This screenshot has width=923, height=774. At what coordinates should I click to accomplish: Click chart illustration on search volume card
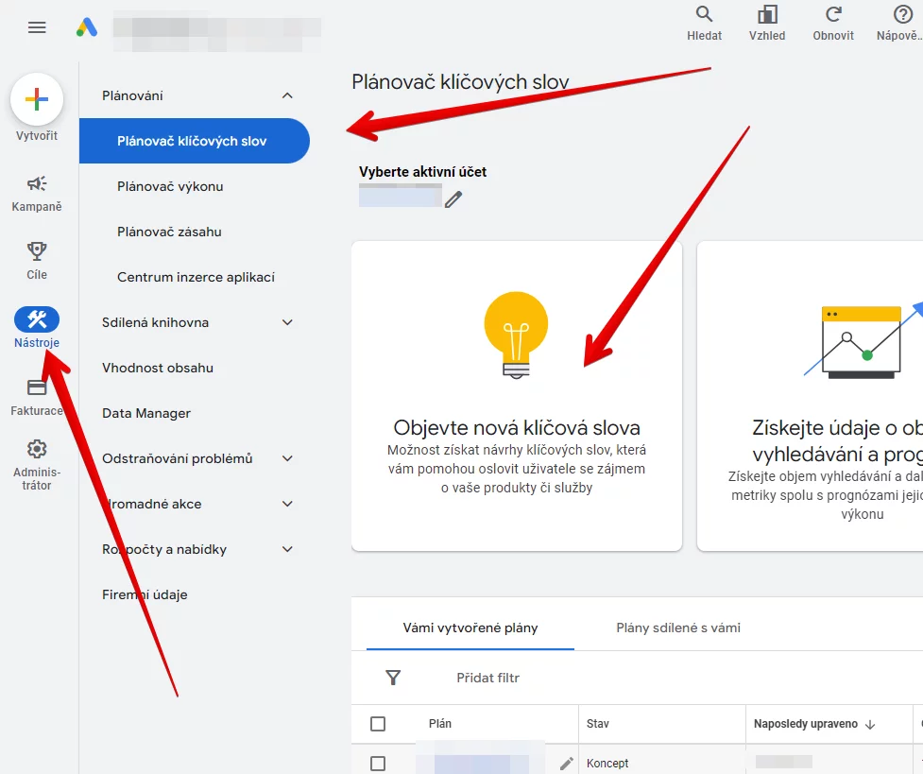(863, 342)
